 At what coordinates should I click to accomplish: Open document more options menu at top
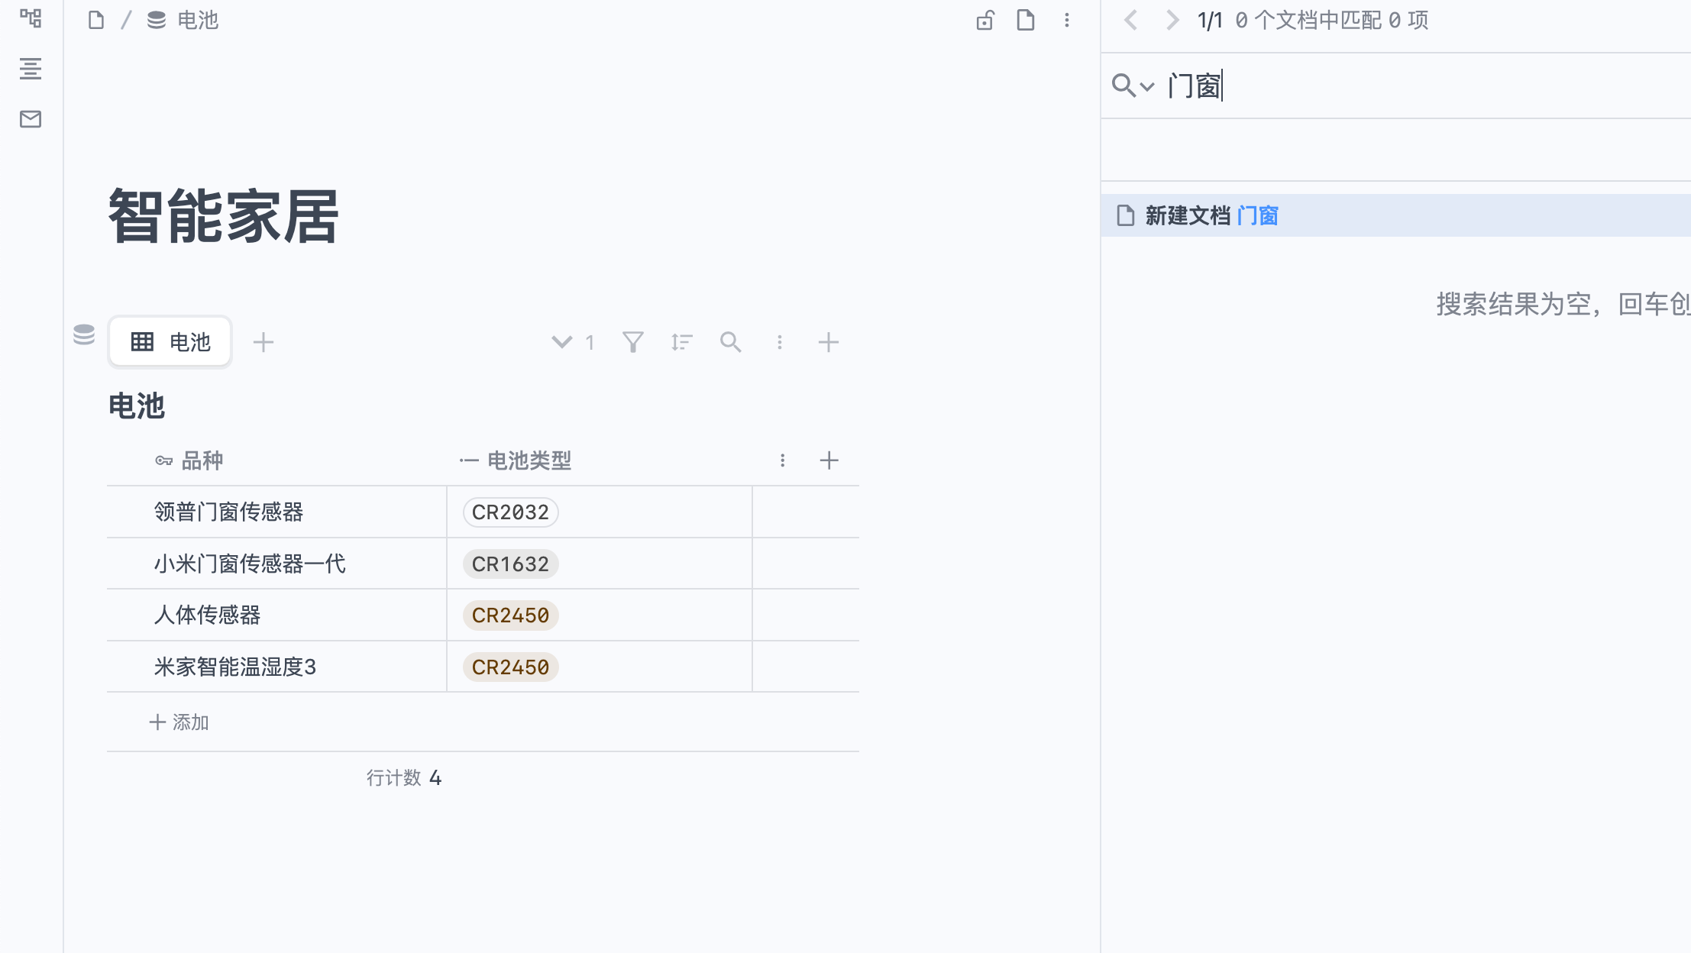coord(1067,21)
